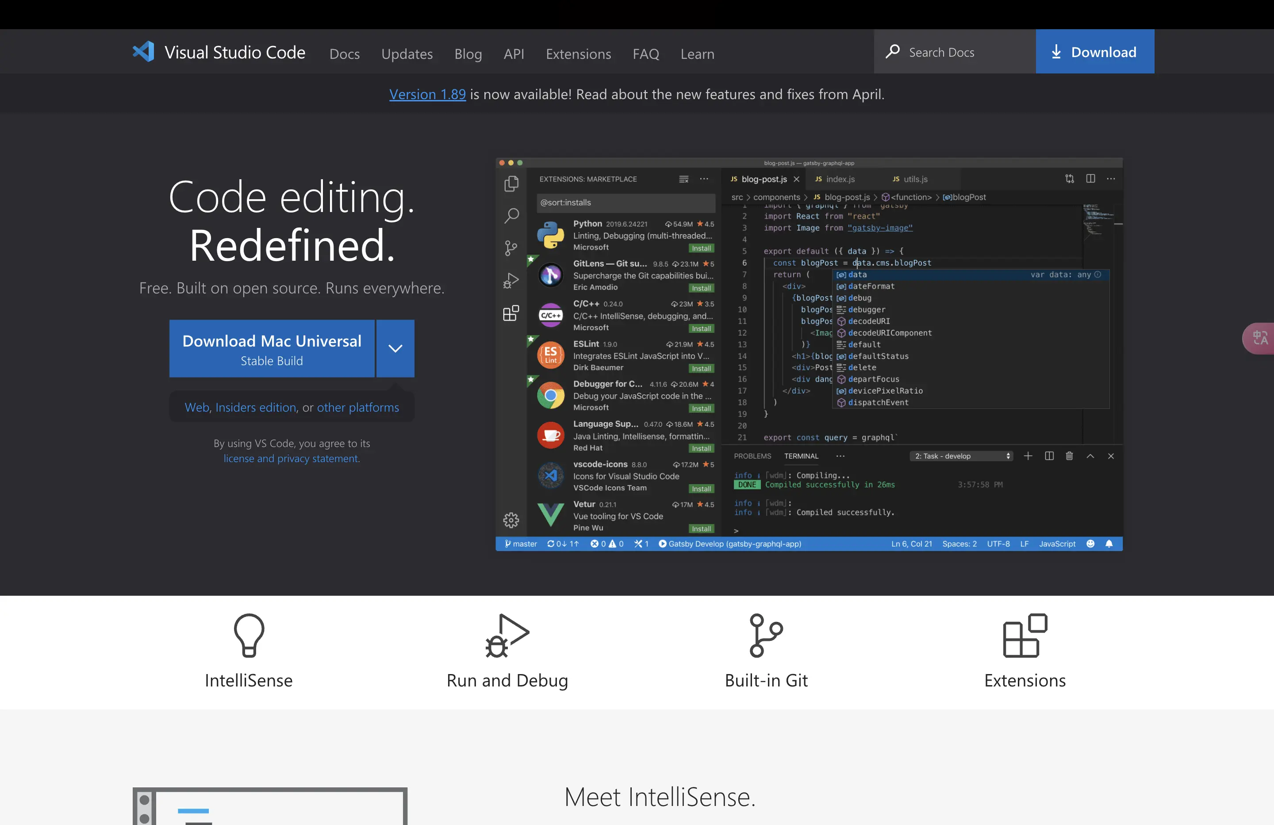This screenshot has height=825, width=1274.
Task: Click the Debugger for Chrome logo
Action: click(x=550, y=395)
